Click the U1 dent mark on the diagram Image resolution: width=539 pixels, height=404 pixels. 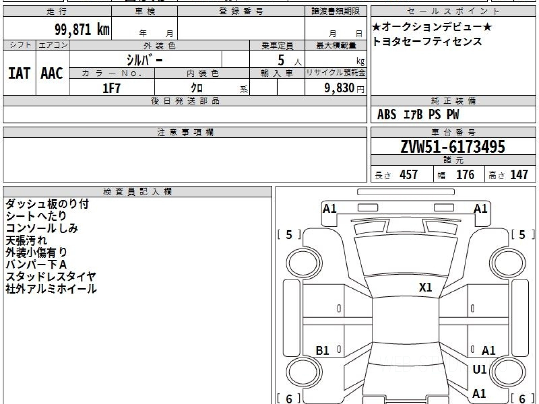pyautogui.click(x=480, y=369)
